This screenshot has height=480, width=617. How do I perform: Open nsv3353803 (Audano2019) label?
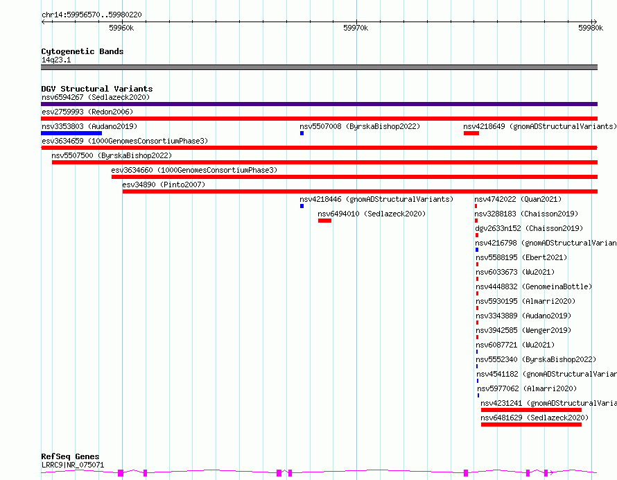point(89,126)
